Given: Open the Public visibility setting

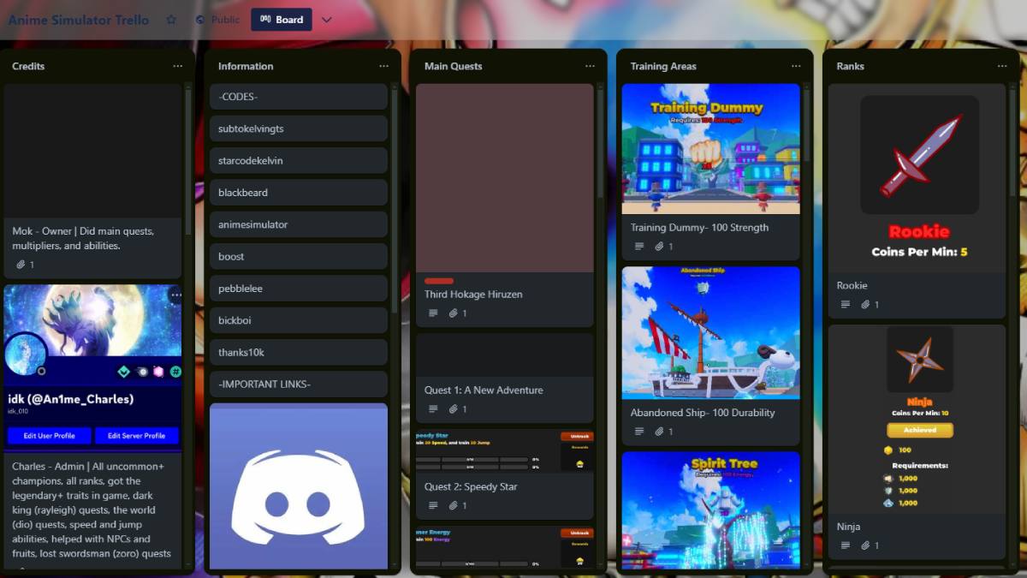Looking at the screenshot, I should pyautogui.click(x=217, y=20).
